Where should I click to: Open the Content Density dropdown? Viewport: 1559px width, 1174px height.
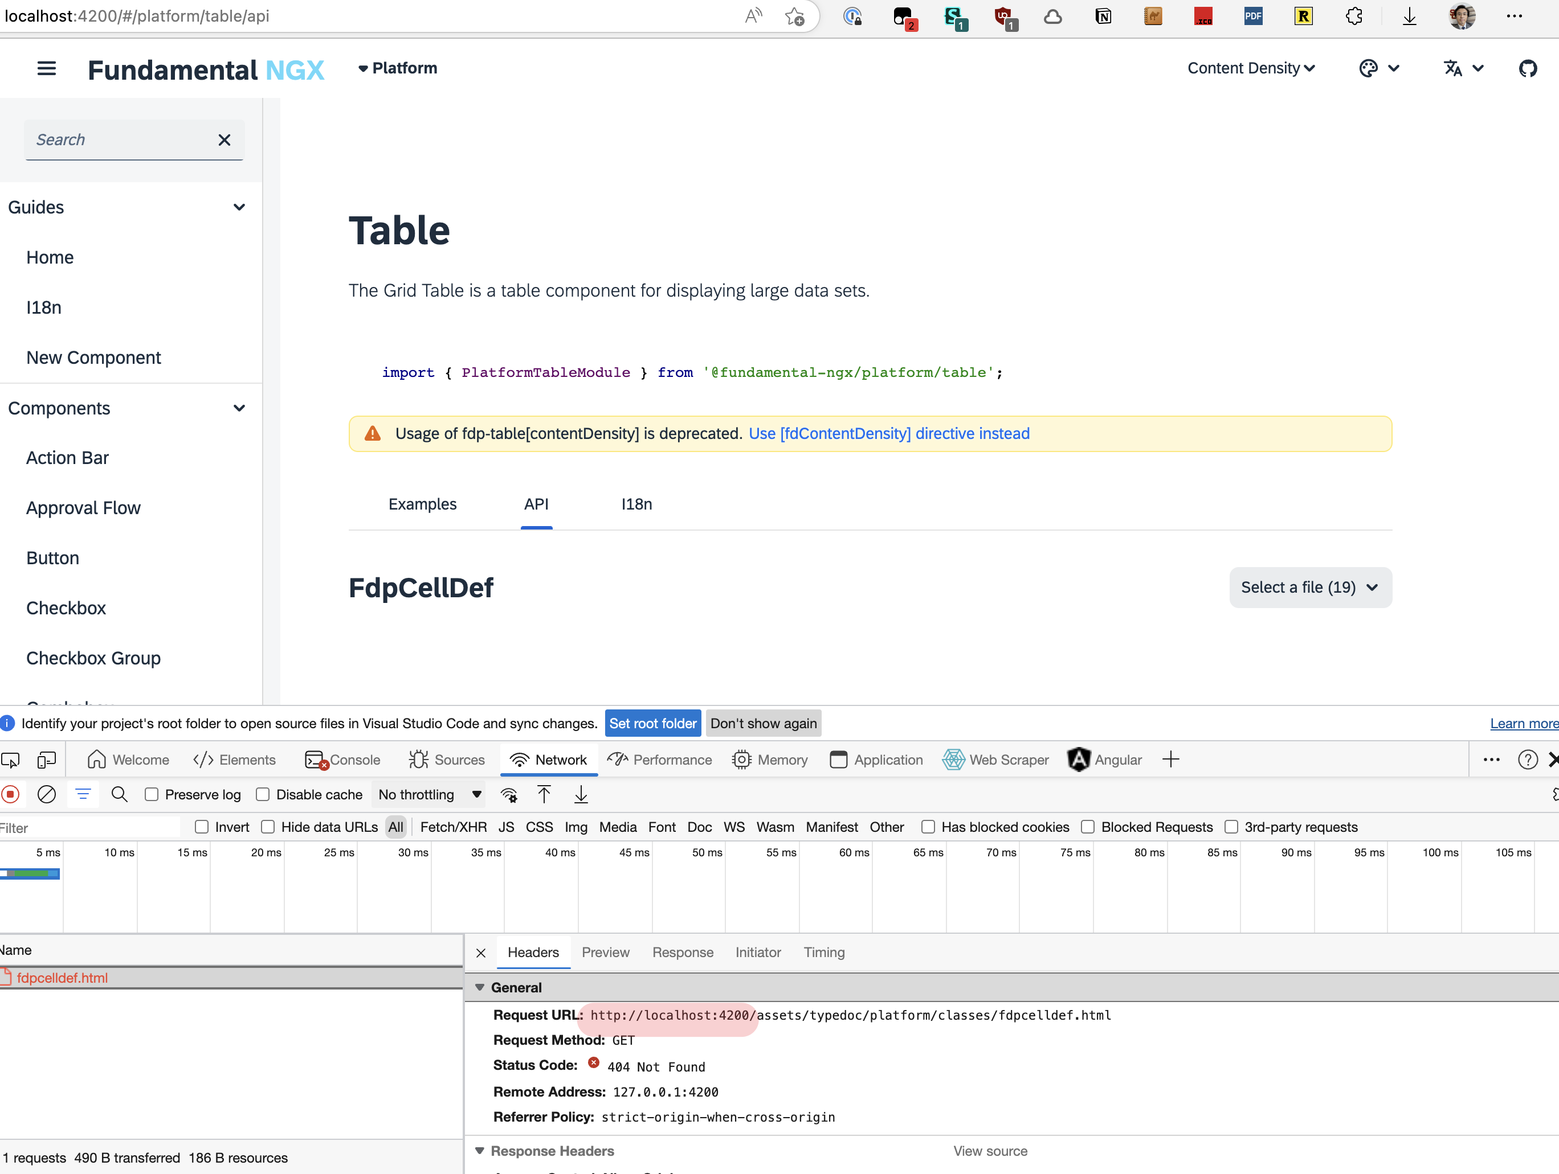[x=1251, y=68]
